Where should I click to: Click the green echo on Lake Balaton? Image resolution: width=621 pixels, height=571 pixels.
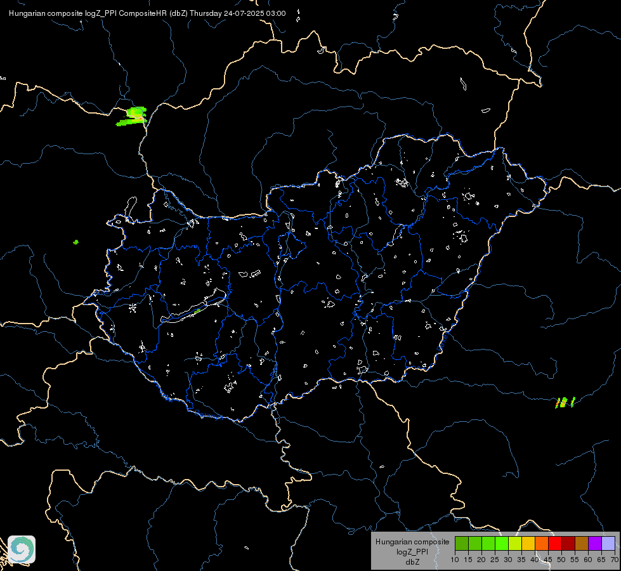tap(197, 311)
